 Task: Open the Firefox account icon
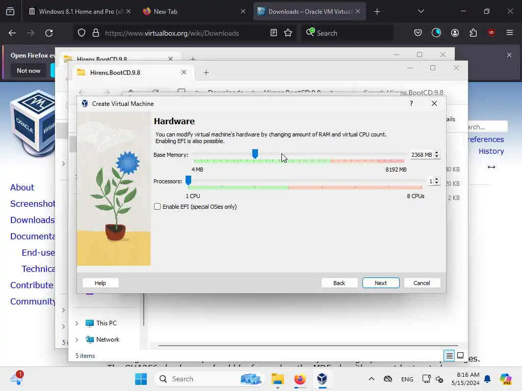[x=455, y=33]
